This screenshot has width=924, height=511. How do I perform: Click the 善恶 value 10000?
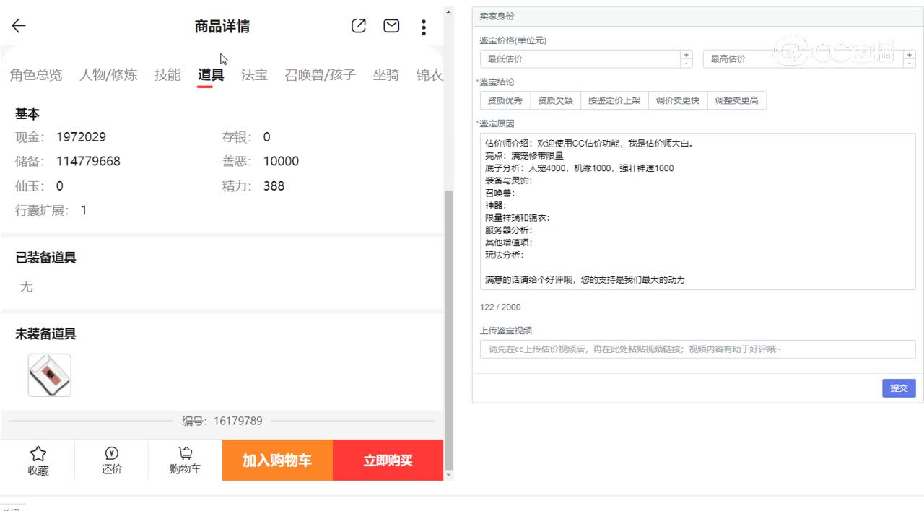(x=281, y=161)
